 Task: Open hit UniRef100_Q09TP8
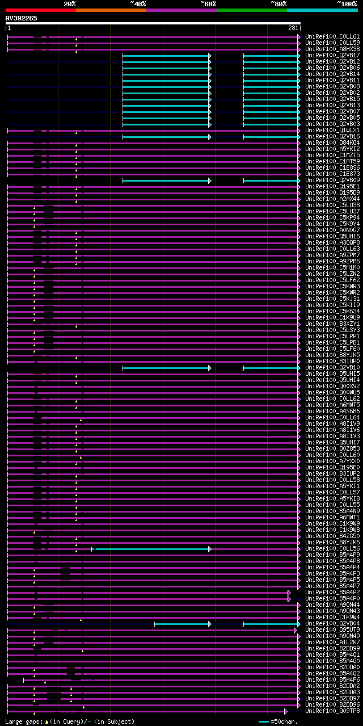[332, 711]
